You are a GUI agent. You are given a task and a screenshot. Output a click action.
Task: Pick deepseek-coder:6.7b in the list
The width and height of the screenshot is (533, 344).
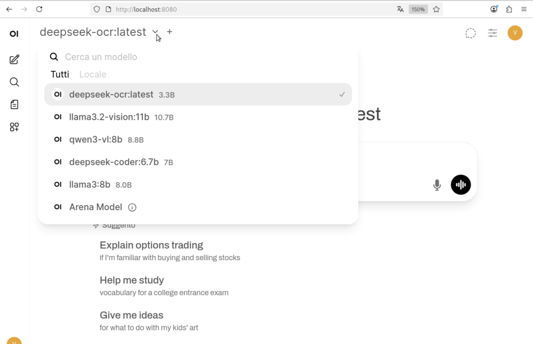tap(114, 162)
